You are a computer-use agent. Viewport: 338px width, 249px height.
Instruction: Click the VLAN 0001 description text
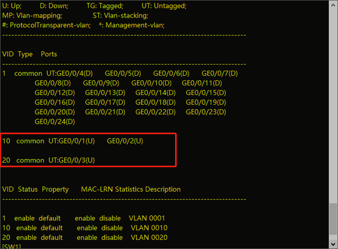147,218
